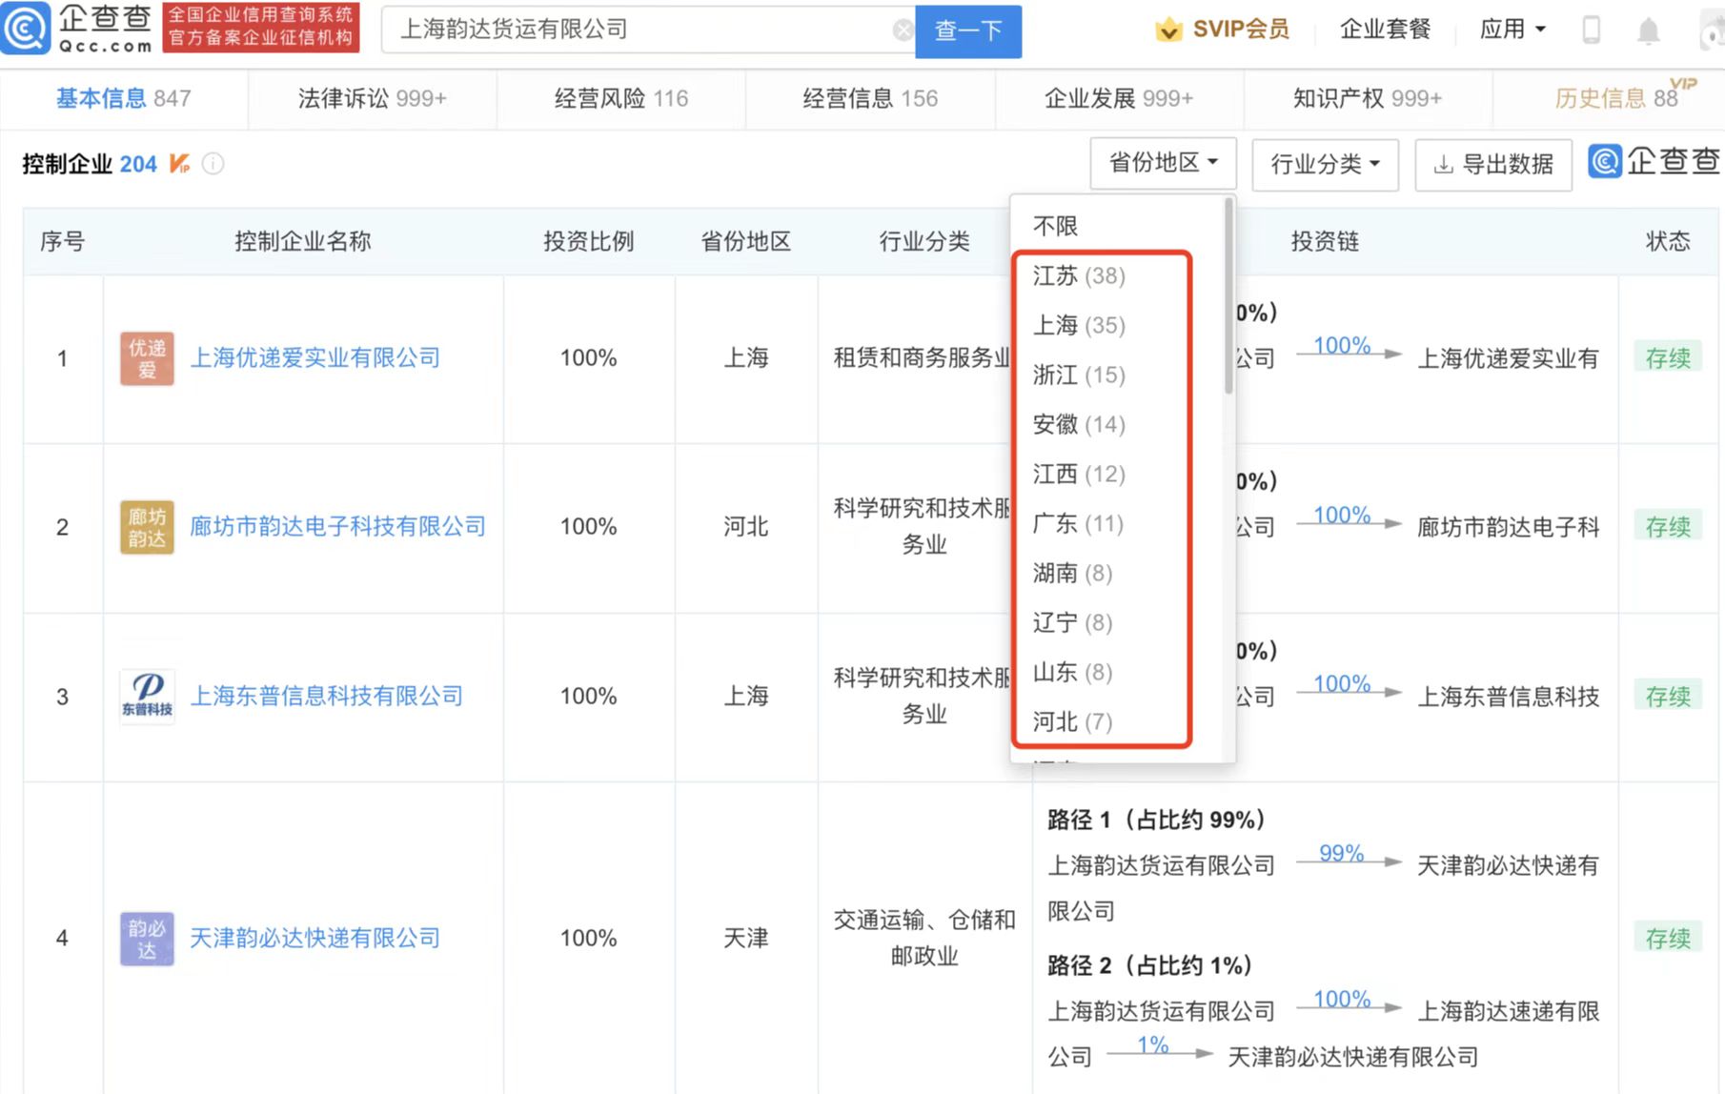
Task: Click 导出数据 export button
Action: [1493, 164]
